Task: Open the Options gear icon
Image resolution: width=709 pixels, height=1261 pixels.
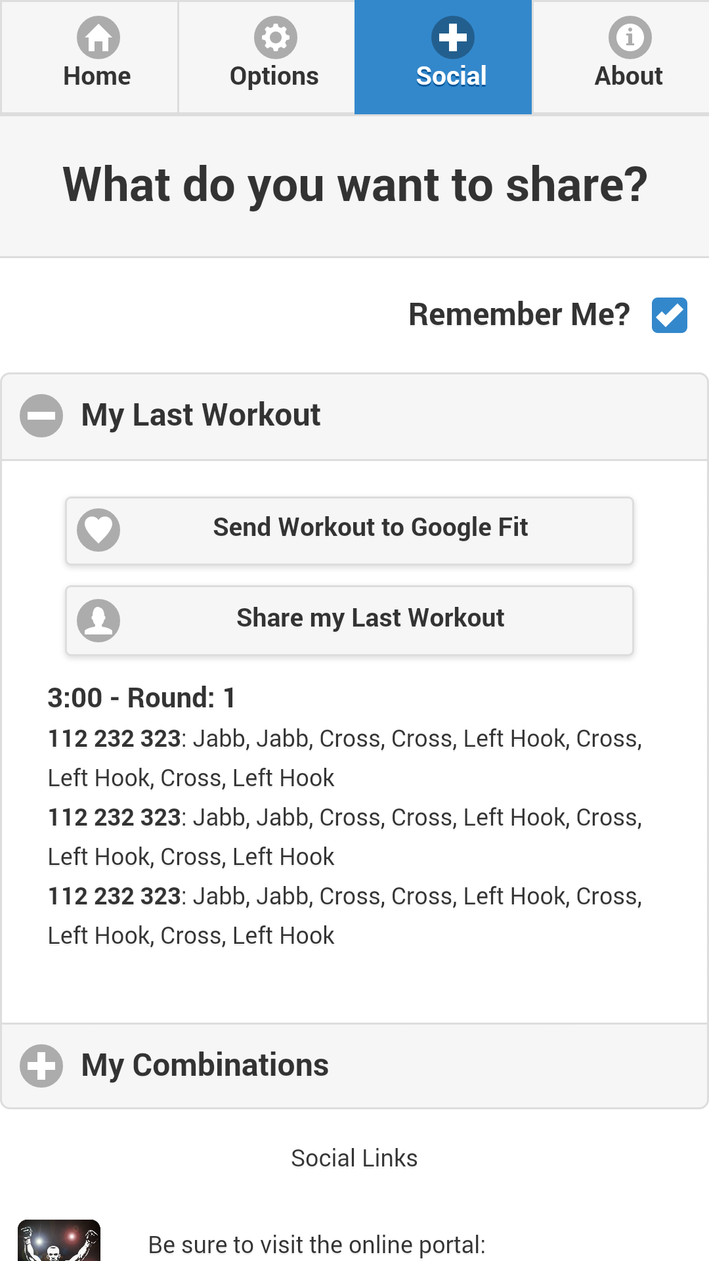Action: [x=276, y=37]
